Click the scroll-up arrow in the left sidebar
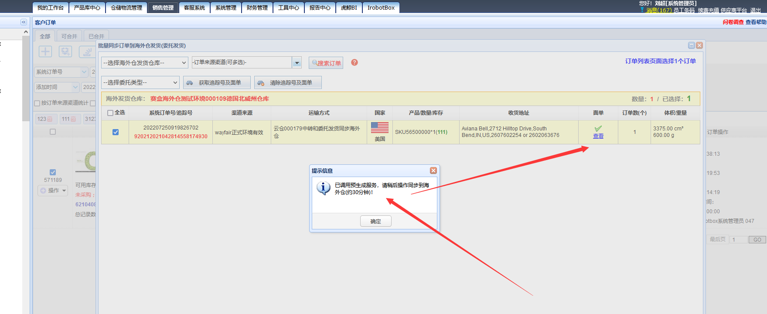The height and width of the screenshot is (314, 767). [x=26, y=32]
